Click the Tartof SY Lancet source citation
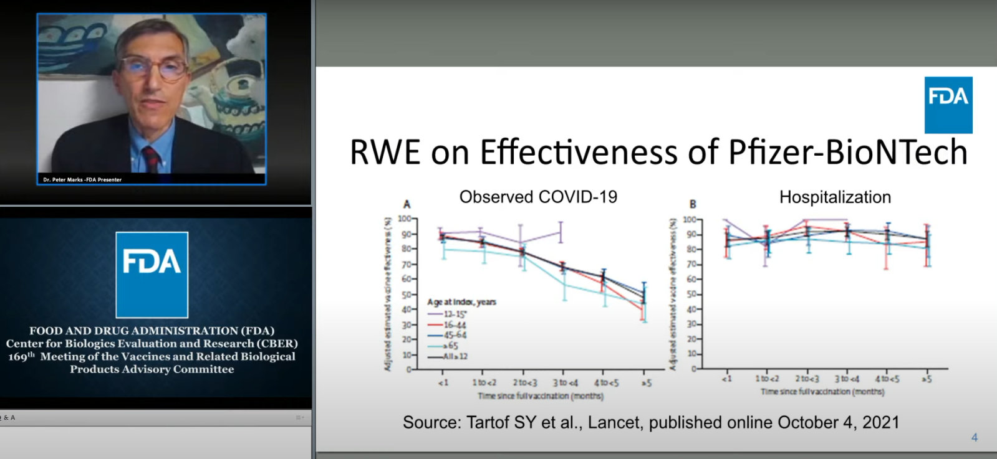The image size is (997, 459). (650, 422)
